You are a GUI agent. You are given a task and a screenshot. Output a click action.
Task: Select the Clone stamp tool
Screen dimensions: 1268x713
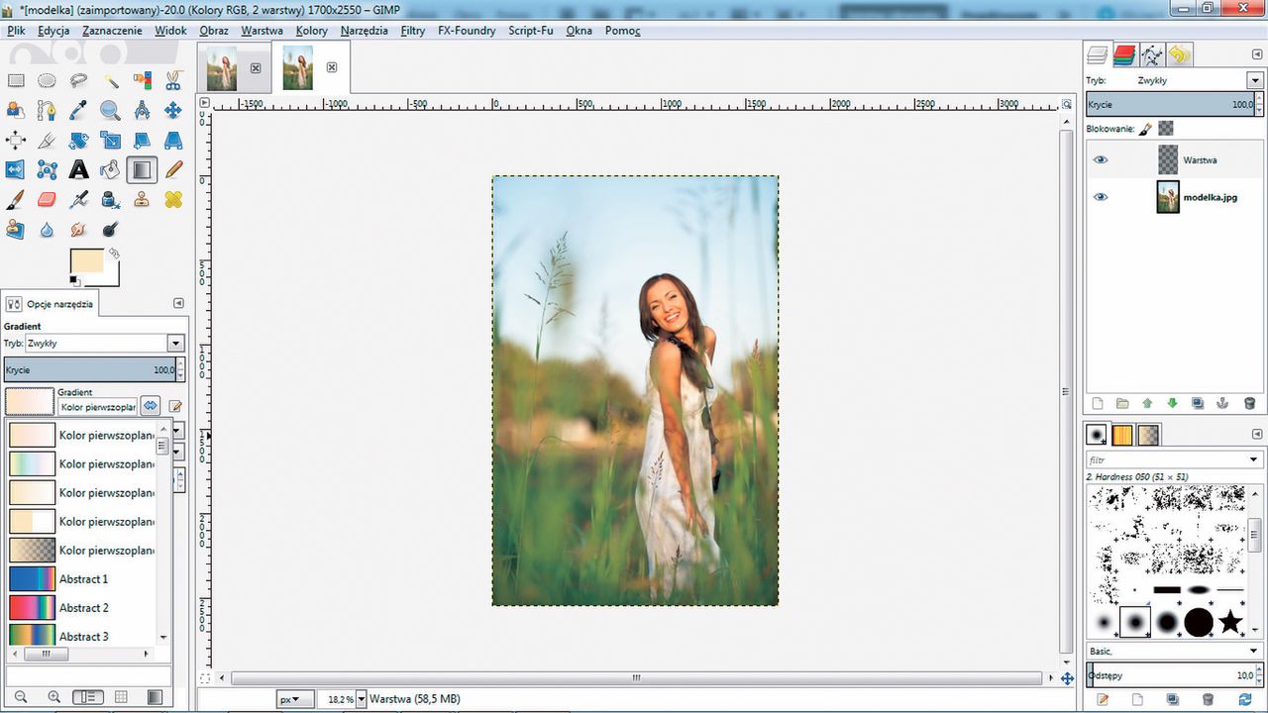click(142, 200)
